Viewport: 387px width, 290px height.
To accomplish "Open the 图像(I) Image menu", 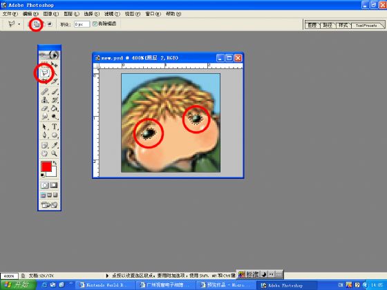I will tap(51, 14).
